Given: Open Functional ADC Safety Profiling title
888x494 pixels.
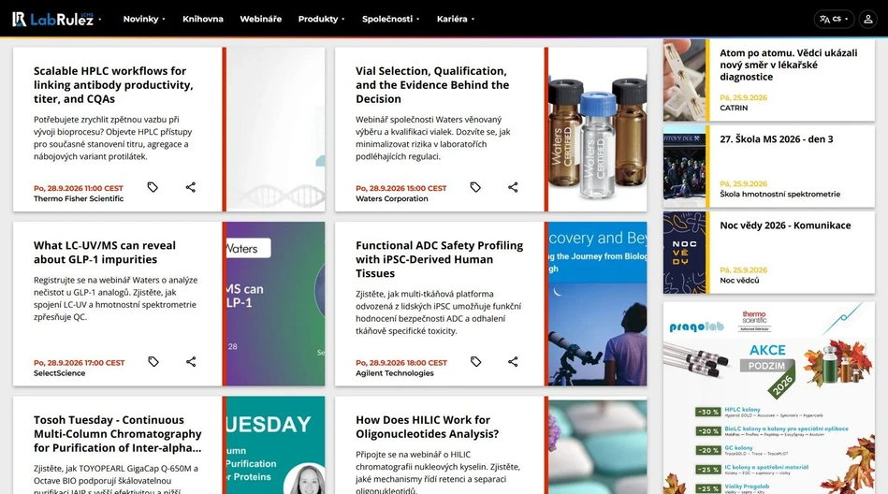Looking at the screenshot, I should pyautogui.click(x=440, y=259).
